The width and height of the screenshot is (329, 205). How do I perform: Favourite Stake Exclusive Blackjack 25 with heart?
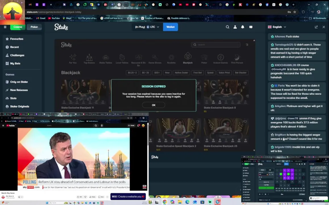[x=245, y=121]
